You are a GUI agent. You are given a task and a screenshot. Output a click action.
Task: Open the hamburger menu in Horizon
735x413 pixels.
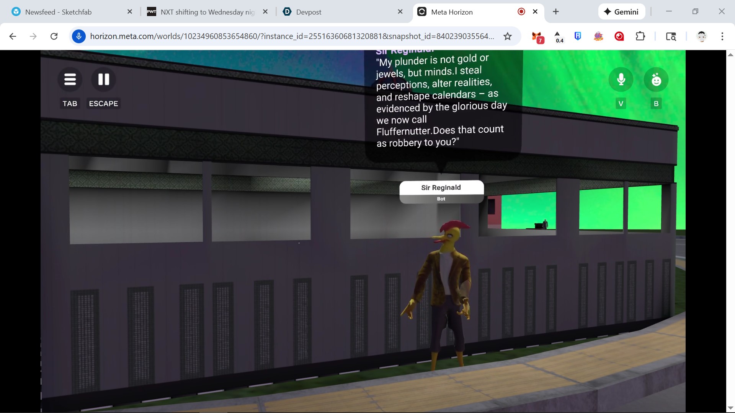(x=70, y=80)
